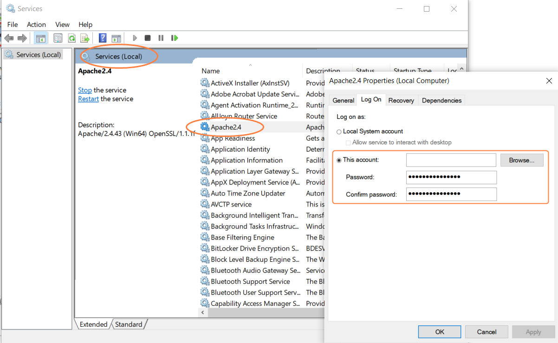558x343 pixels.
Task: Open the View menu
Action: click(x=62, y=25)
